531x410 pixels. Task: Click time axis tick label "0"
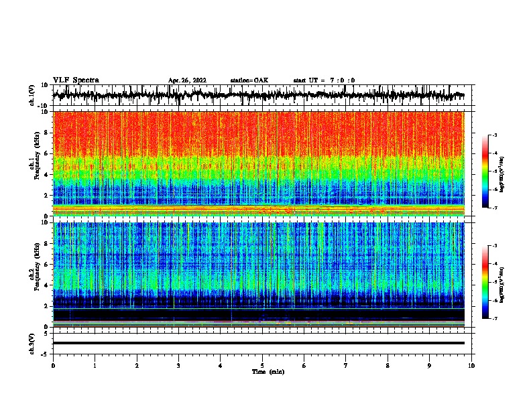point(53,366)
